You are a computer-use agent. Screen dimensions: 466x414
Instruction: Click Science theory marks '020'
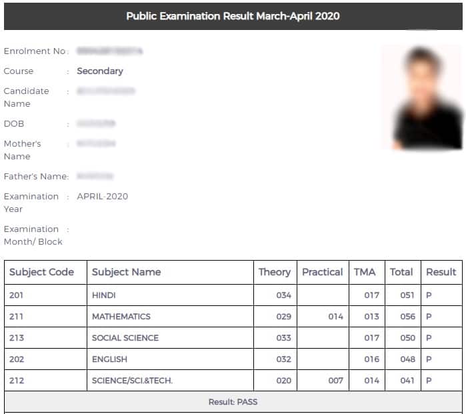click(x=283, y=381)
